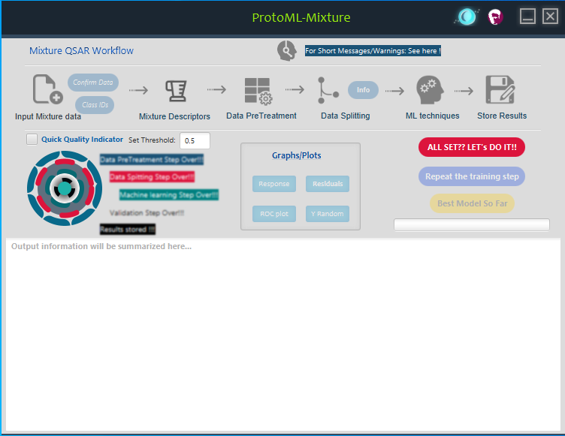Open the Response plot
The image size is (565, 436).
(273, 184)
